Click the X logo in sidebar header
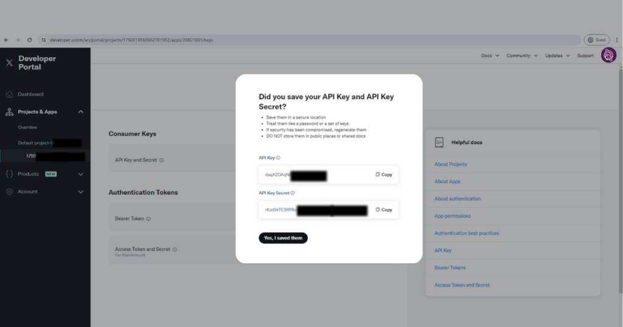This screenshot has height=327, width=623. pos(9,63)
